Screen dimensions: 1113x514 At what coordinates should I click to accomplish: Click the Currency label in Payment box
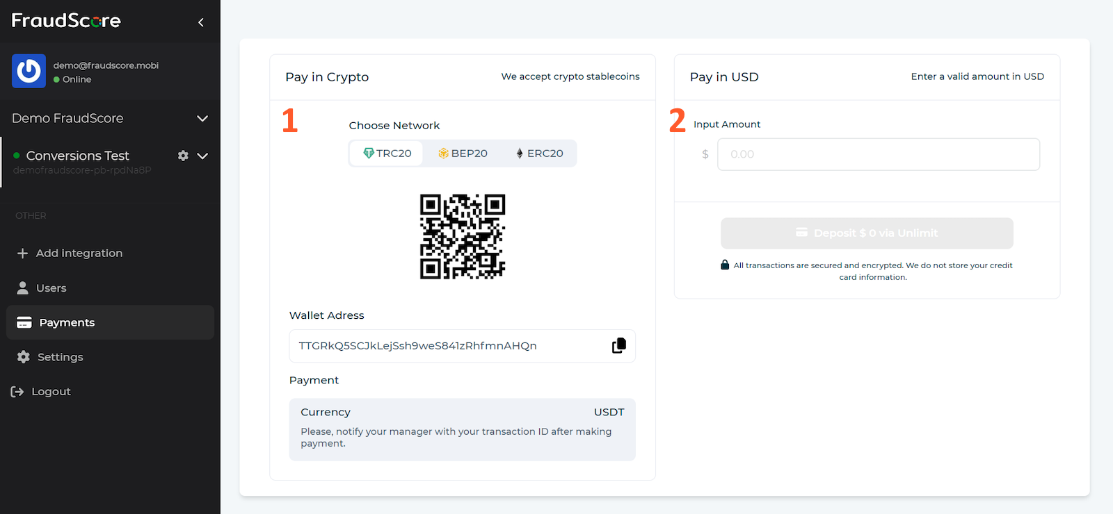pos(326,412)
